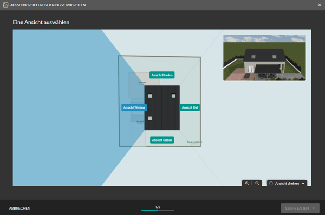Screen dimensions: 325x215
Task: Zoom in on the plan view
Action: point(247,183)
